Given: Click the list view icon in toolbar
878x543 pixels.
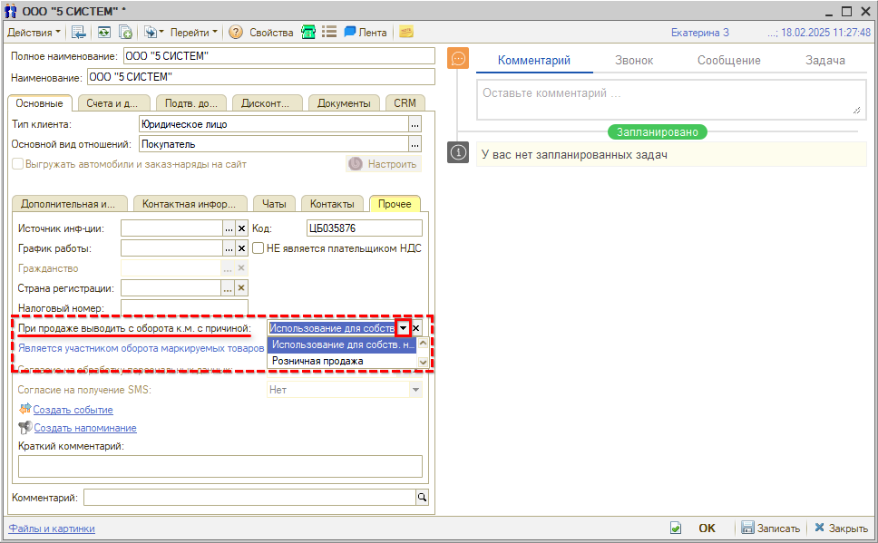Looking at the screenshot, I should point(329,32).
